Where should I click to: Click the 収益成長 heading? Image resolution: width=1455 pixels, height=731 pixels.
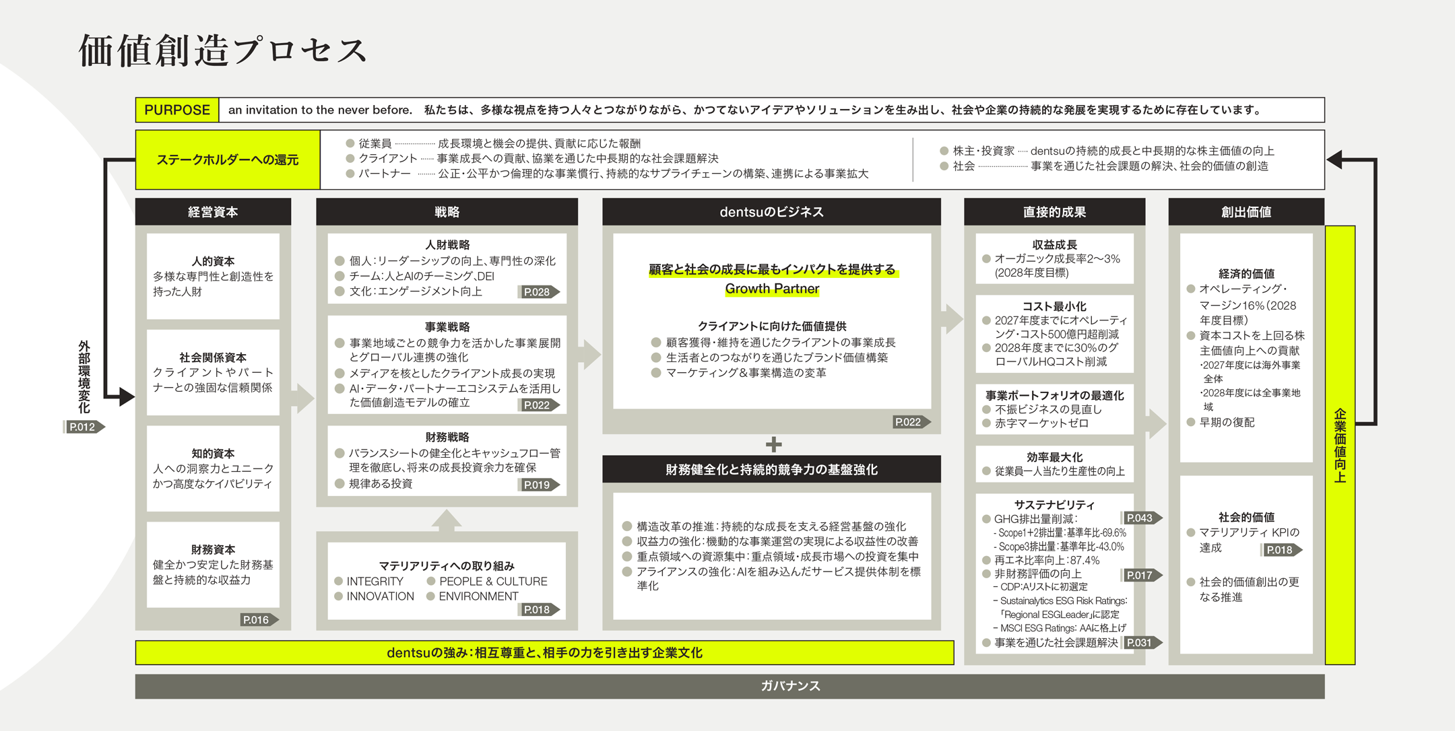tap(1055, 245)
